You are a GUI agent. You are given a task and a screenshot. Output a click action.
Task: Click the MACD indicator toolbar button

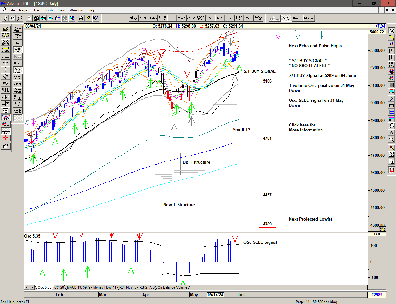(x=182, y=18)
